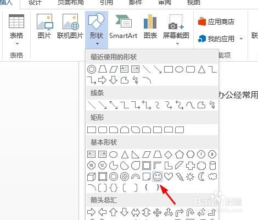Select the no-symbol prohibited shape
The image size is (258, 220).
pos(125,177)
